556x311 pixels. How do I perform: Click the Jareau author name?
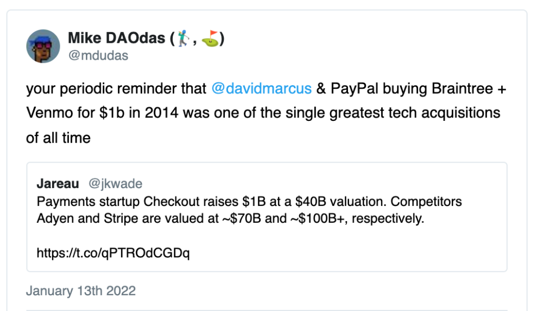(x=58, y=184)
